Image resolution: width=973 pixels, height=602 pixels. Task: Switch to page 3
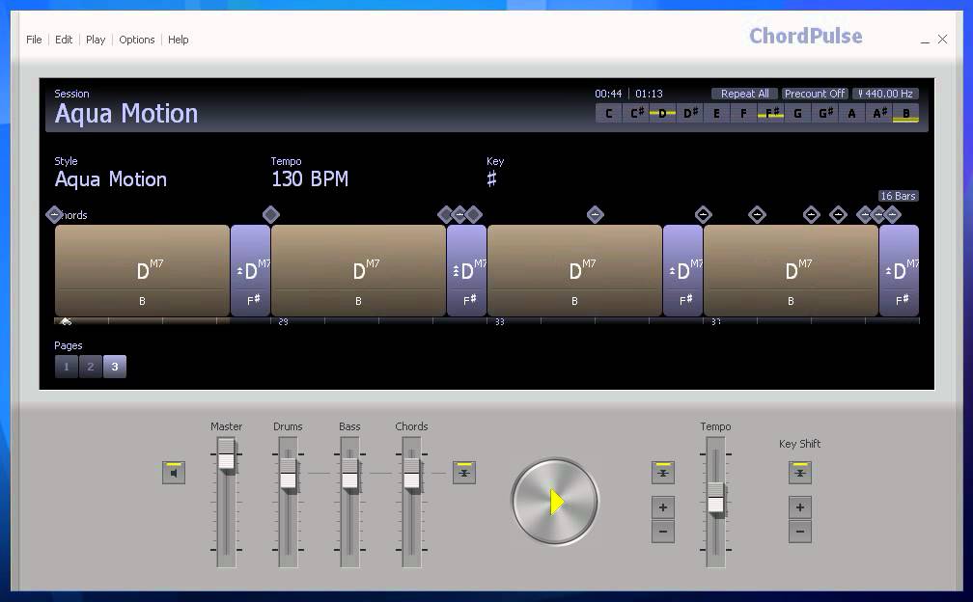[115, 367]
